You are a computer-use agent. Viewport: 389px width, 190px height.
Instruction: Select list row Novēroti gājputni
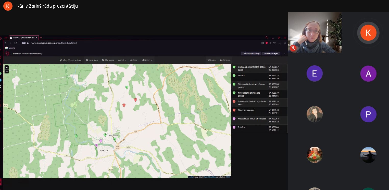point(259,112)
